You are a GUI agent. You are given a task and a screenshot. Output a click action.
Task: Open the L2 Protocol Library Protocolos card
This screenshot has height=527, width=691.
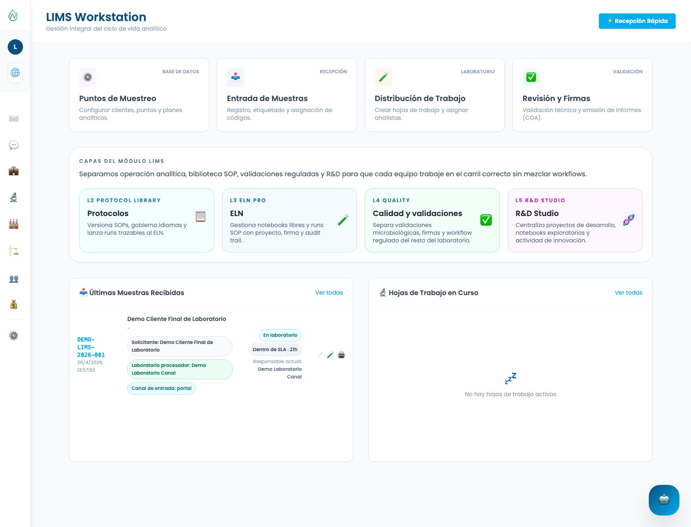(x=147, y=220)
